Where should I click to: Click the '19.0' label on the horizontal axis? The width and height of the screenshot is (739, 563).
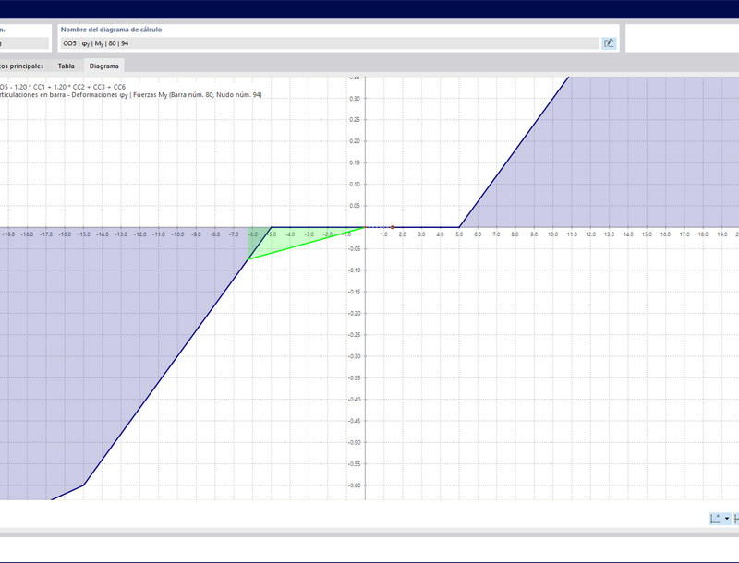point(722,234)
